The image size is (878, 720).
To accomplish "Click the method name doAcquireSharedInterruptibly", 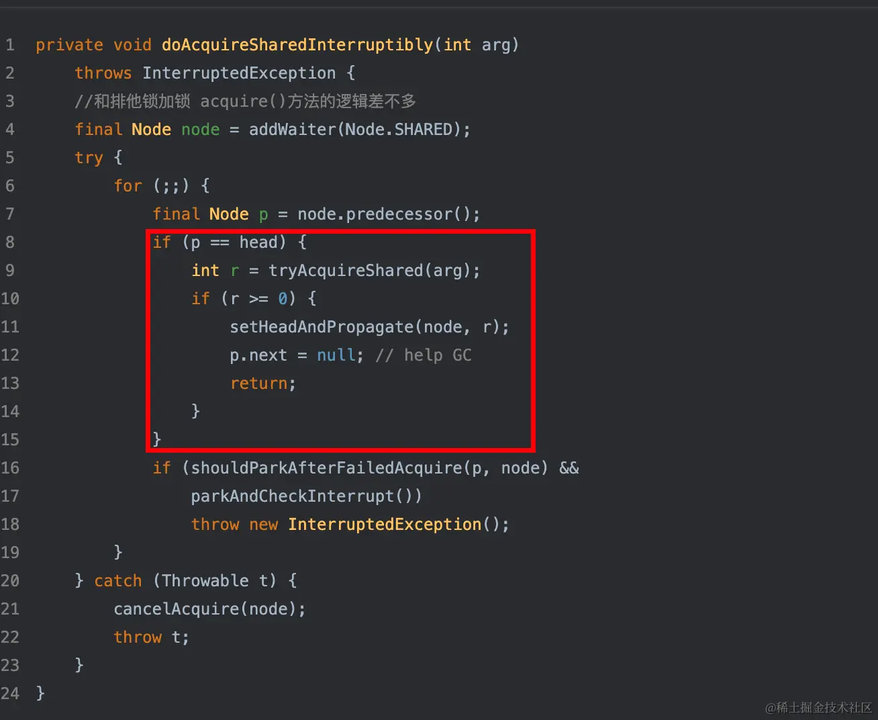I will [x=297, y=45].
